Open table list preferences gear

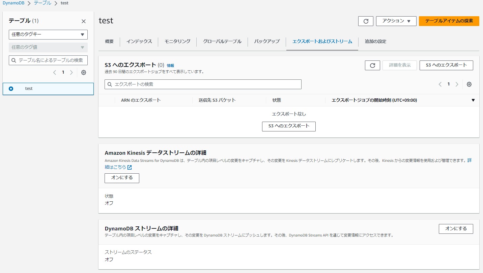pyautogui.click(x=83, y=72)
